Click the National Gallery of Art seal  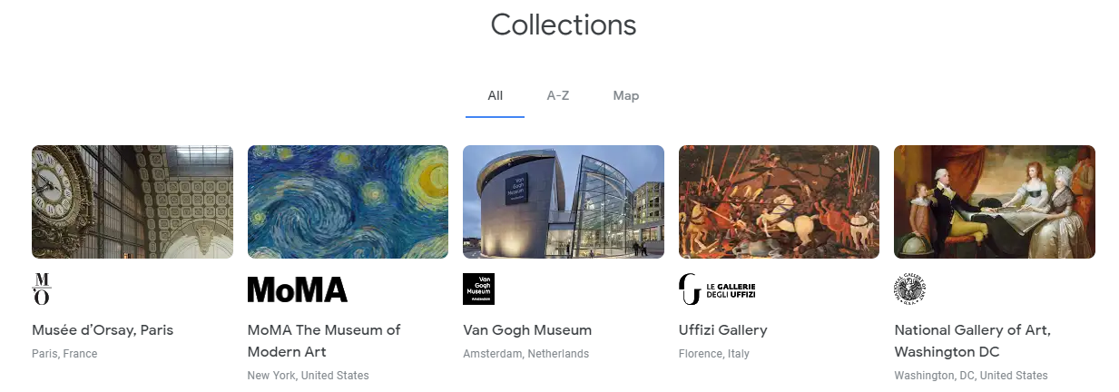click(x=909, y=289)
